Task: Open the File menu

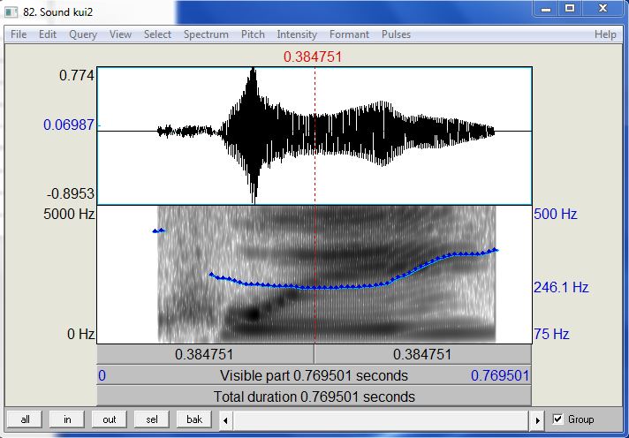Action: click(x=19, y=34)
